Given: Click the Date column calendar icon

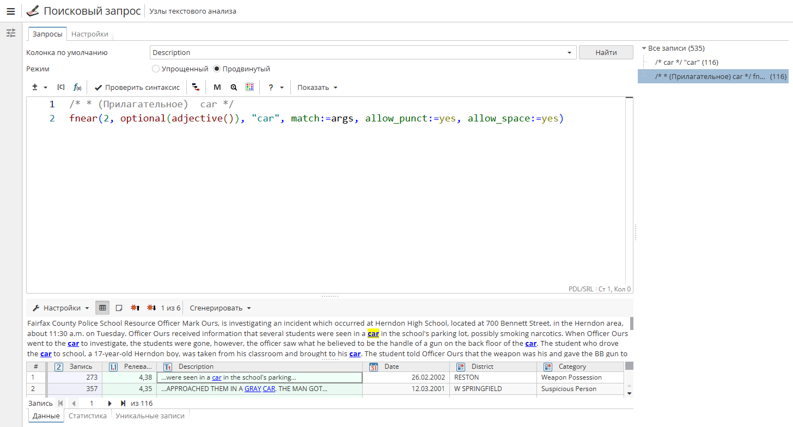Looking at the screenshot, I should click(x=374, y=367).
